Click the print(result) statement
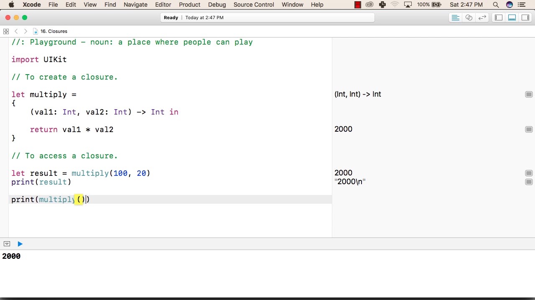Viewport: 535px width, 300px height. click(x=41, y=182)
